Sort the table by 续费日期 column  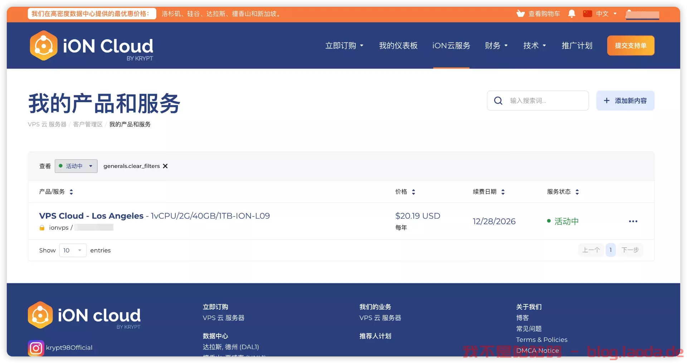point(503,192)
